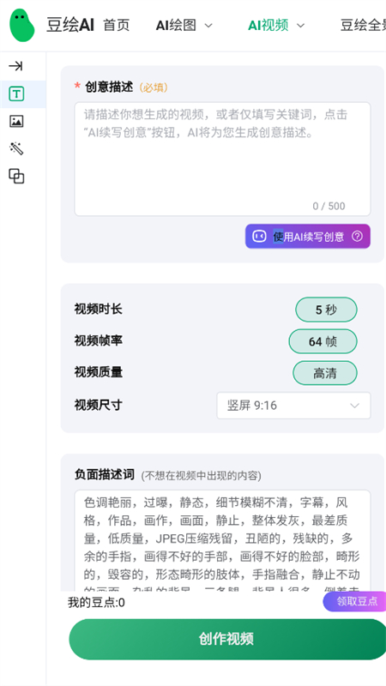Click the help question mark icon
The width and height of the screenshot is (386, 686).
tap(357, 237)
